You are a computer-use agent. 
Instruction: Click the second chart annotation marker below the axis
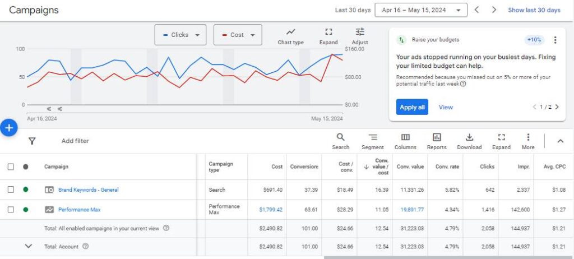tap(59, 109)
